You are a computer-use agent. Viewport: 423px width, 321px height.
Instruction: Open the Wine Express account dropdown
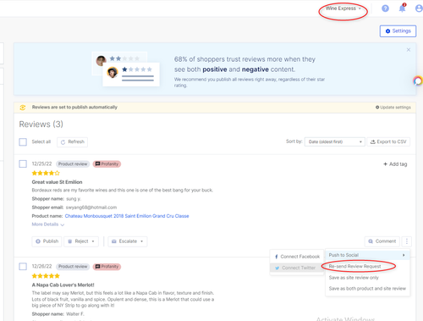coord(343,8)
